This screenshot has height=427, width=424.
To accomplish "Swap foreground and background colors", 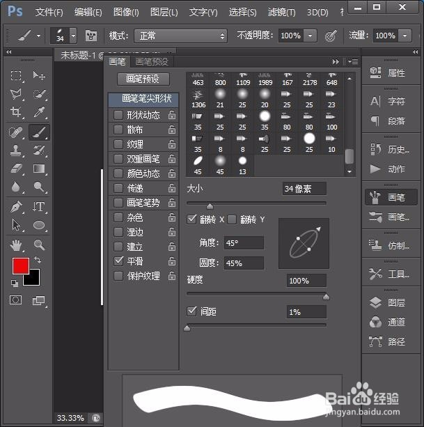I will [x=38, y=261].
